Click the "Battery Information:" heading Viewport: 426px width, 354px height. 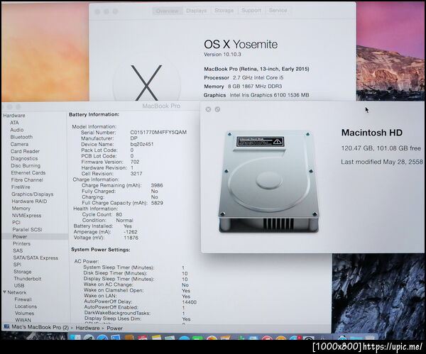(94, 114)
